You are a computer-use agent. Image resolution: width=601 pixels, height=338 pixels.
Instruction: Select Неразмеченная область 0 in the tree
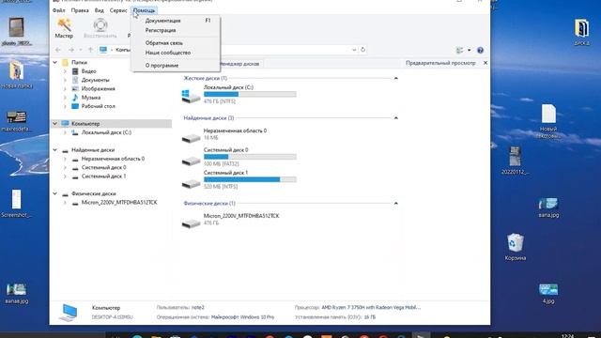pyautogui.click(x=113, y=159)
